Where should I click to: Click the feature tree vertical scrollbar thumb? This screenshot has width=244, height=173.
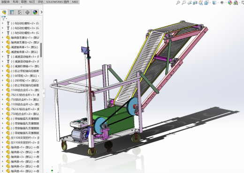point(41,50)
